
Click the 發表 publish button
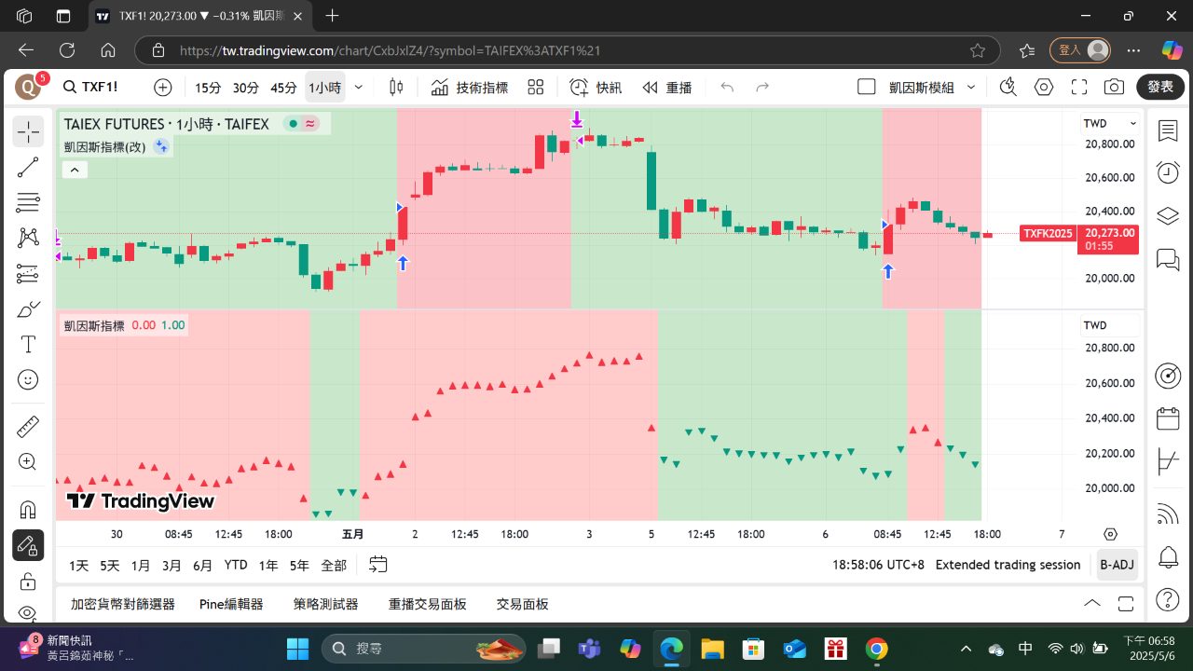1160,88
